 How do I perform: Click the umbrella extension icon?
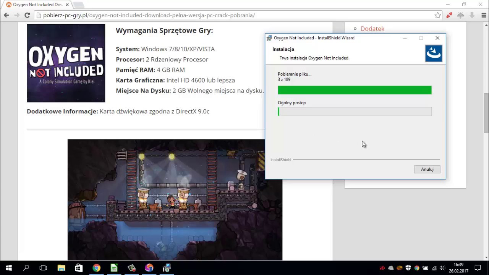coord(461,15)
